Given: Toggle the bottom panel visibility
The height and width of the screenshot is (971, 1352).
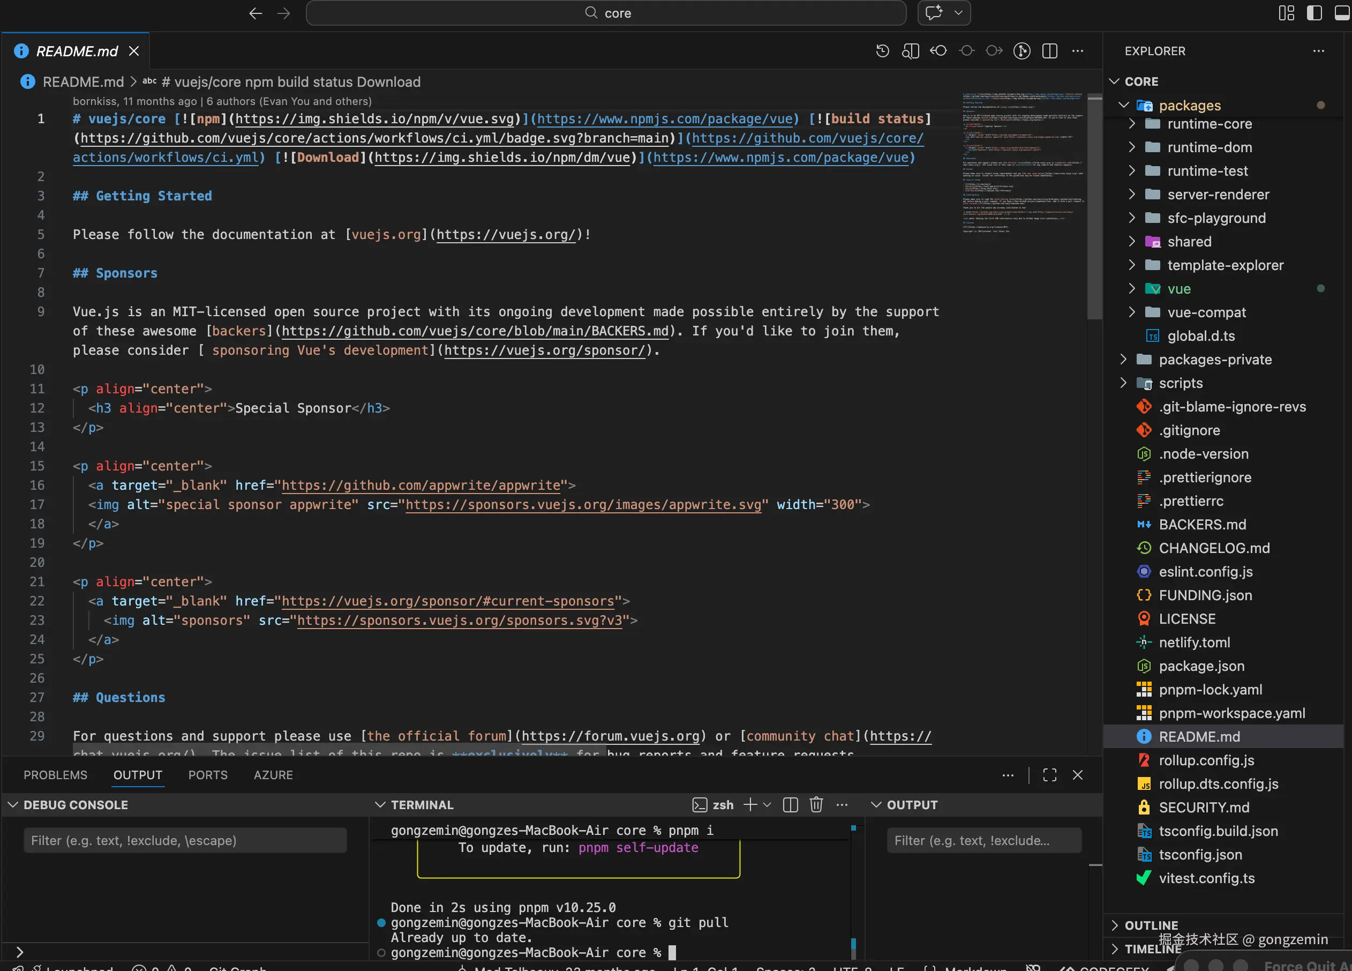Looking at the screenshot, I should [1341, 12].
